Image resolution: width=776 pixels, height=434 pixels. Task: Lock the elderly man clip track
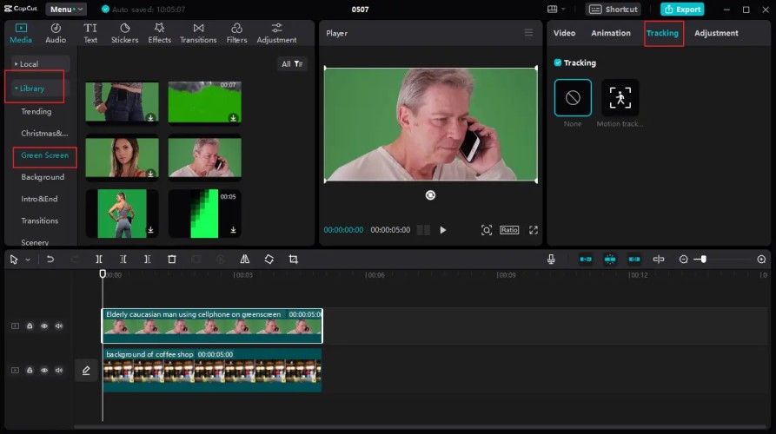[x=30, y=325]
